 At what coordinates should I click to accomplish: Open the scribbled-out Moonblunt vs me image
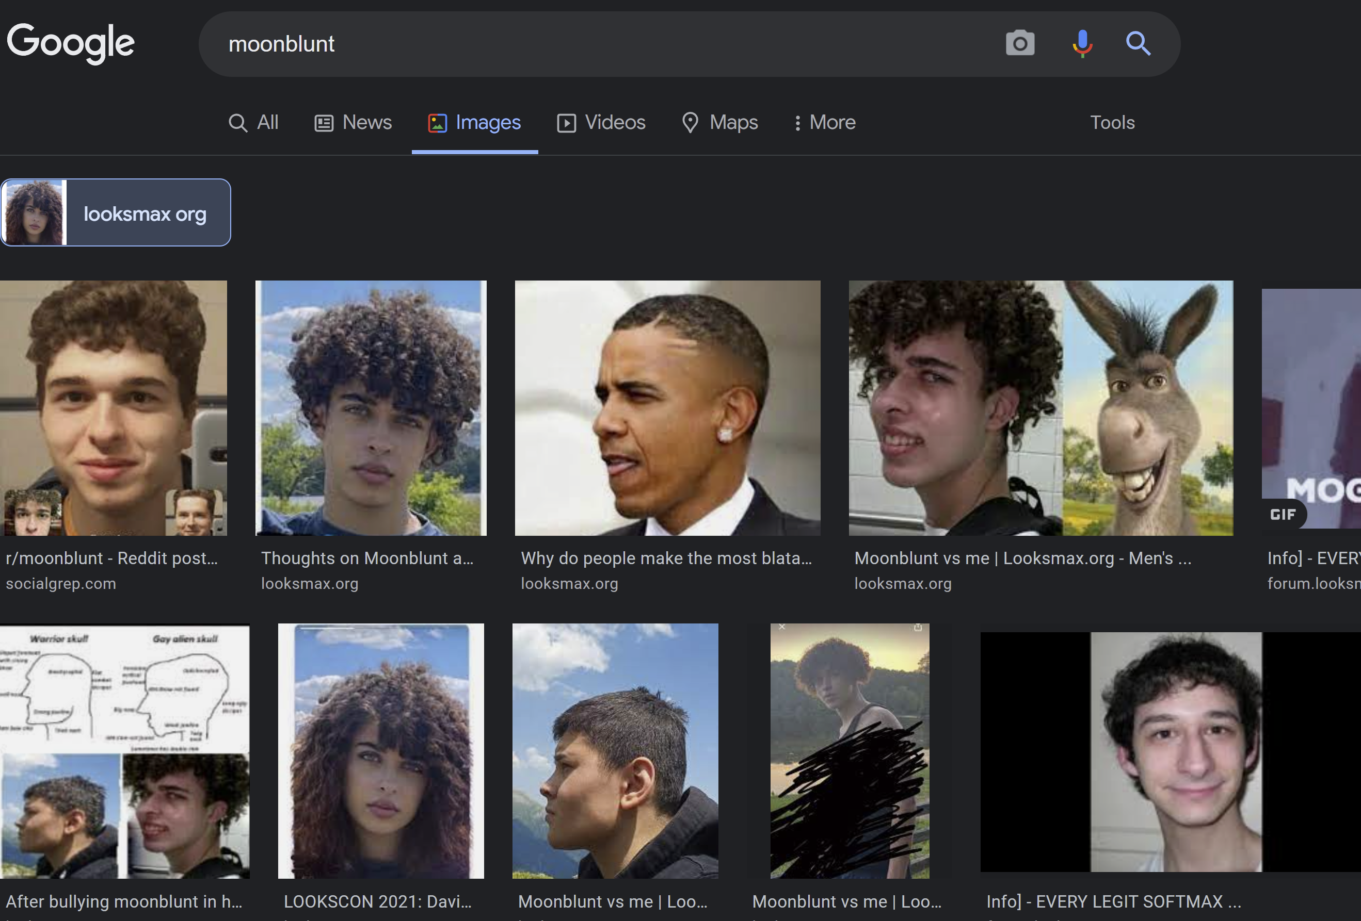849,751
